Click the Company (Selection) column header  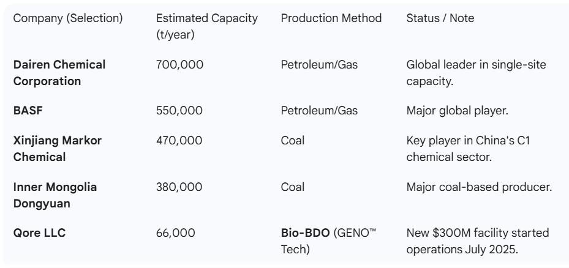click(68, 18)
